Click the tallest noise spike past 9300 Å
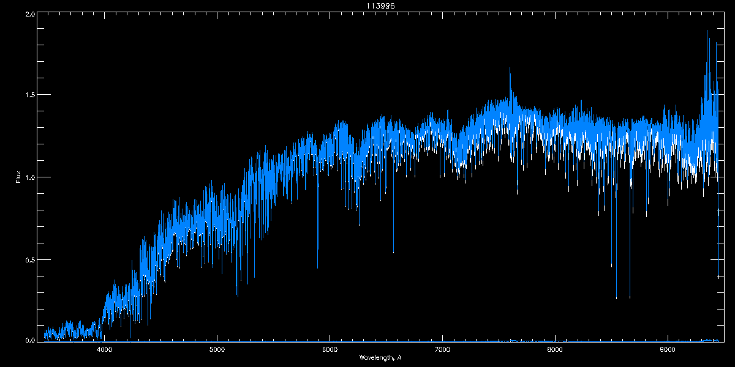 tap(707, 31)
